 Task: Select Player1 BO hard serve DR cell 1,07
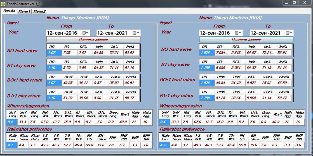coord(54,53)
